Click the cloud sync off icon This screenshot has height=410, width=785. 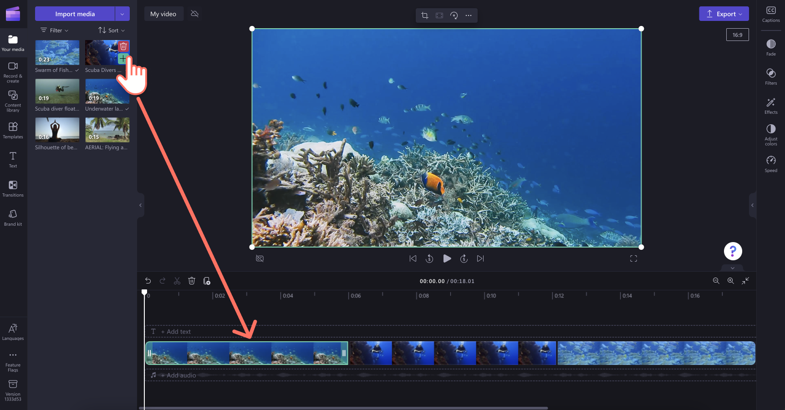(194, 14)
